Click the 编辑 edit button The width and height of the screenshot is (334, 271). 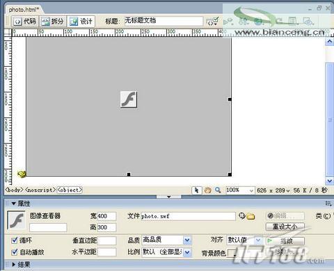[x=285, y=216]
